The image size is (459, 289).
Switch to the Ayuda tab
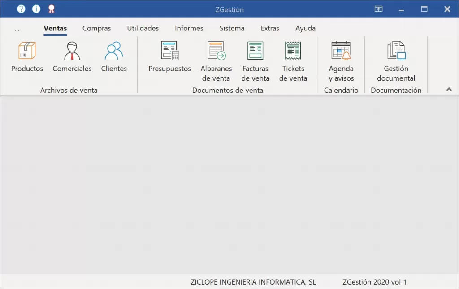tap(305, 28)
